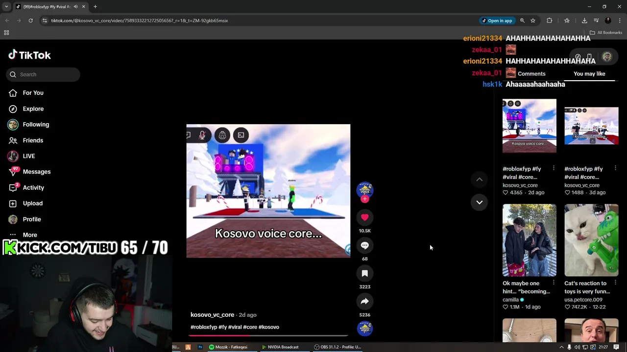The image size is (627, 352).
Task: Open media controls icon in toolbar
Action: tap(596, 21)
